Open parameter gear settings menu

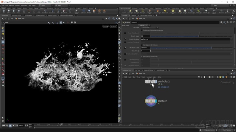point(221,22)
